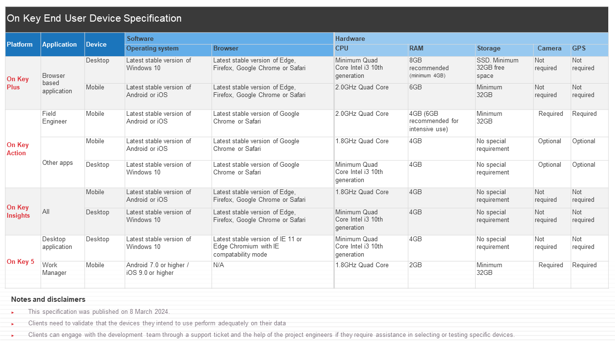Click the "On Key Action" platform cell

(x=23, y=148)
